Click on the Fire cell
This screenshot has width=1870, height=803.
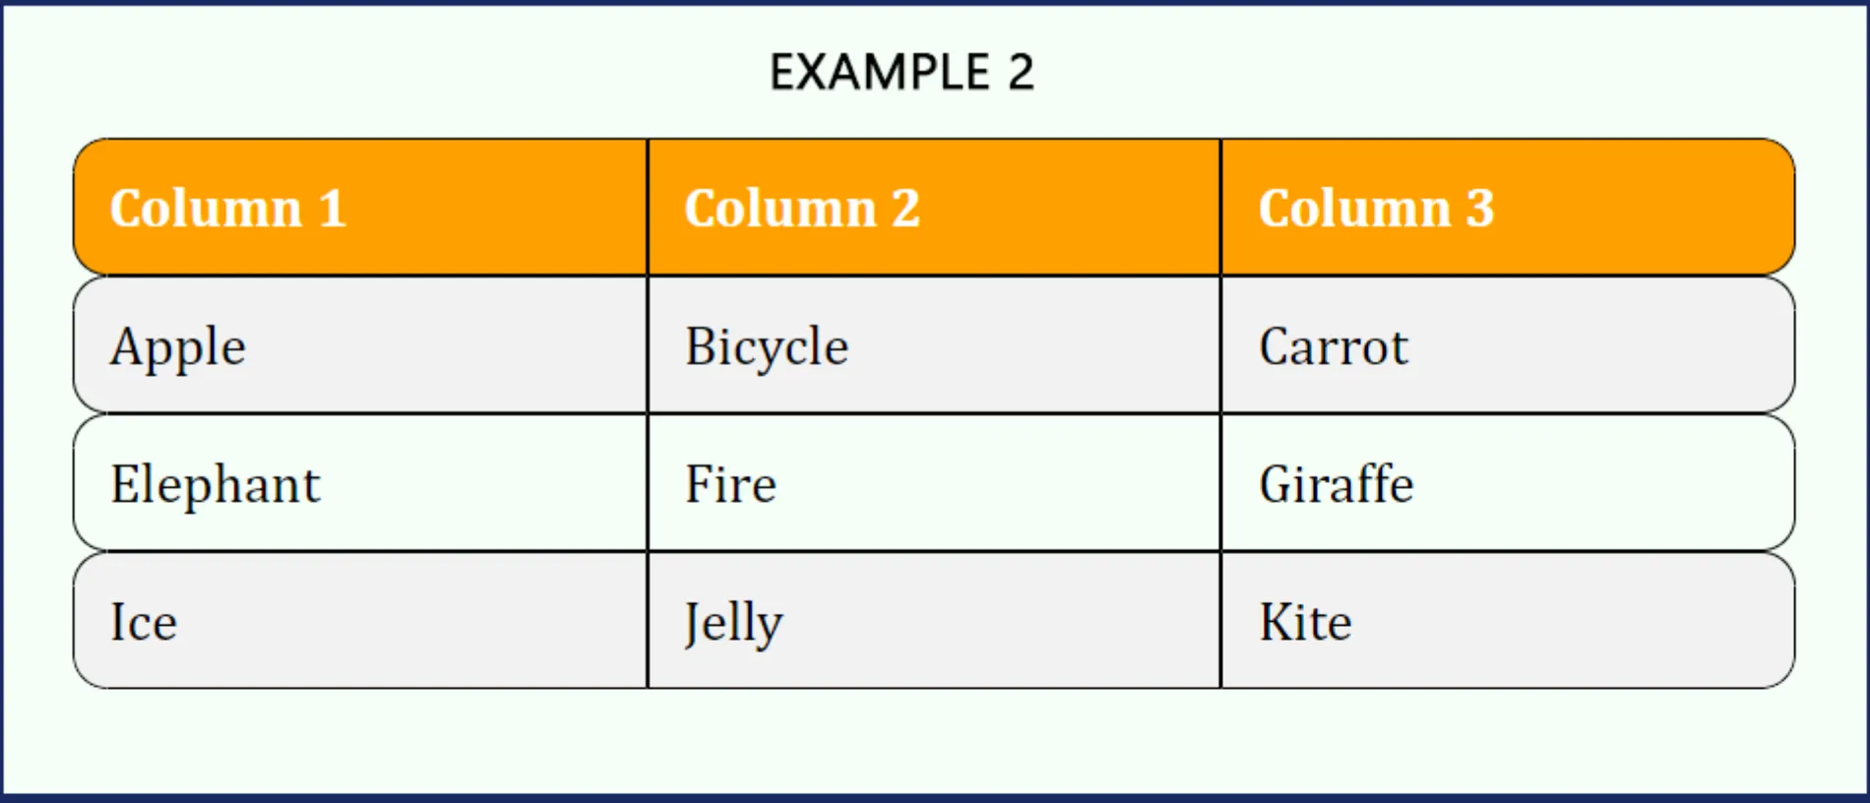pyautogui.click(x=933, y=483)
